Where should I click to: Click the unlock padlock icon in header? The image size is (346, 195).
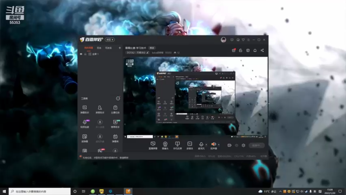[x=240, y=50]
